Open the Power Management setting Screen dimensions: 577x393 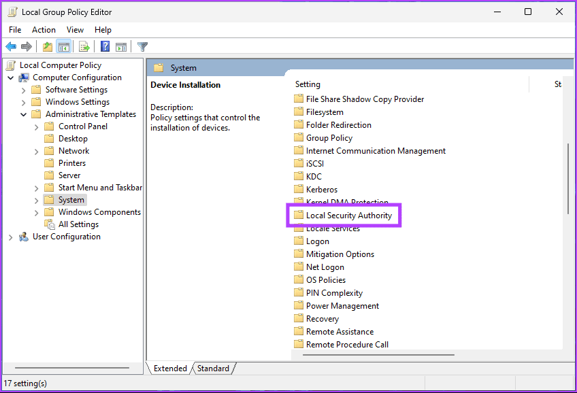coord(342,305)
